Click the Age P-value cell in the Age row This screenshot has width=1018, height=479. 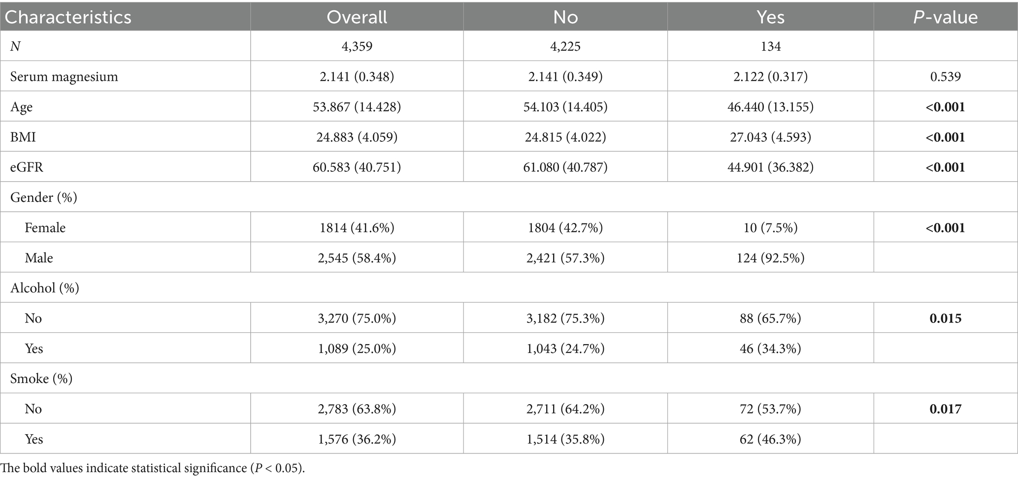pos(945,107)
